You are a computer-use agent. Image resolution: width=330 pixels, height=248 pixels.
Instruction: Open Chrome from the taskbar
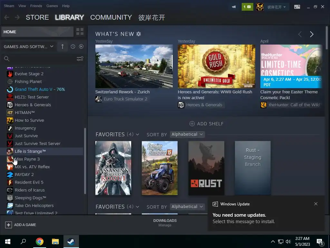[40, 242]
